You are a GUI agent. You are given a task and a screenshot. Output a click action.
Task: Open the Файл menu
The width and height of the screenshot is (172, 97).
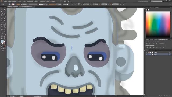(x=5, y=1)
